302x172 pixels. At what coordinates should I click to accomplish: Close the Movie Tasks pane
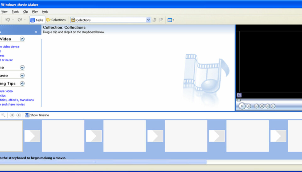pyautogui.click(x=36, y=32)
